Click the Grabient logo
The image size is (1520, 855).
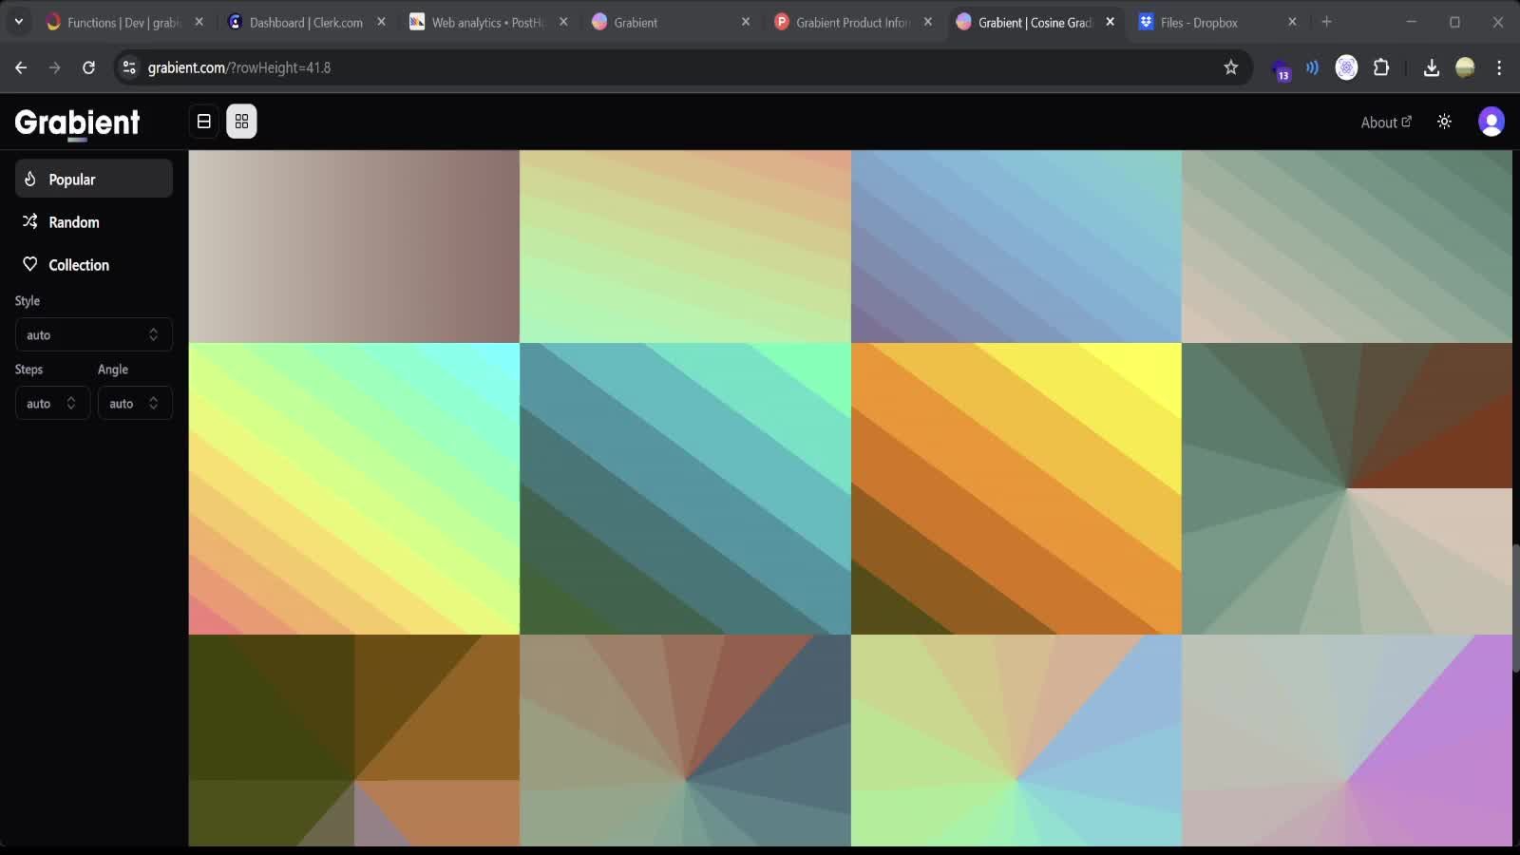(x=77, y=123)
